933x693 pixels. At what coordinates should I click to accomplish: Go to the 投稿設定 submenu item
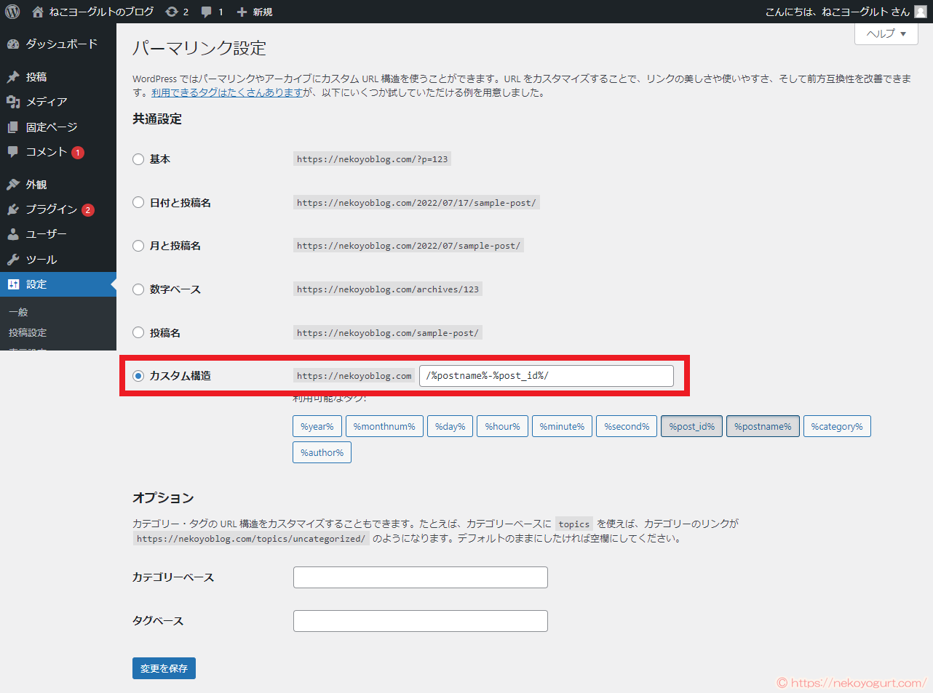[x=27, y=332]
